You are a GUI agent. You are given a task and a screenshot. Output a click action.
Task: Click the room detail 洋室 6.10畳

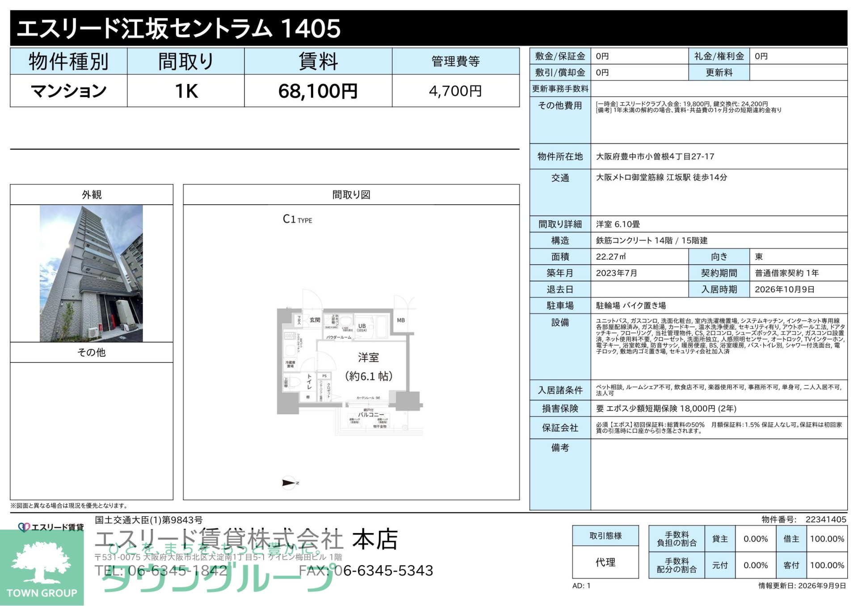click(618, 224)
